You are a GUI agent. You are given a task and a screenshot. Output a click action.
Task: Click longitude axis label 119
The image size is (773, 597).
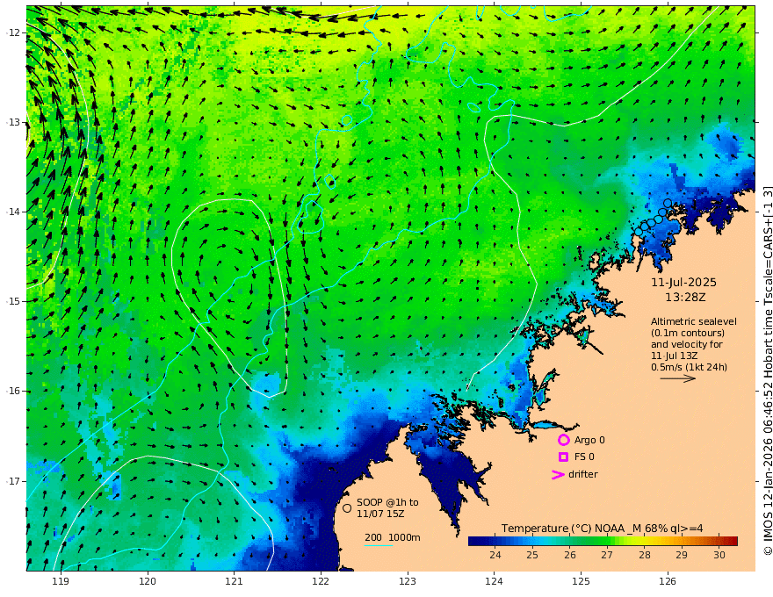coord(61,581)
